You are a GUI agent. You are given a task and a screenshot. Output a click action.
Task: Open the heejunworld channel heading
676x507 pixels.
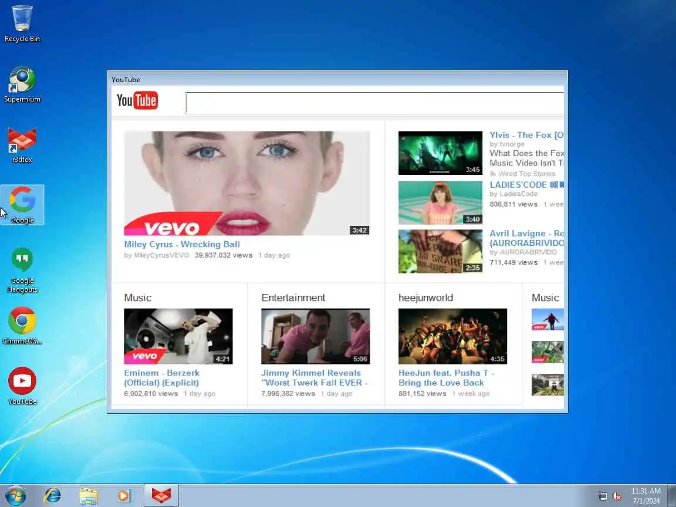(x=425, y=298)
